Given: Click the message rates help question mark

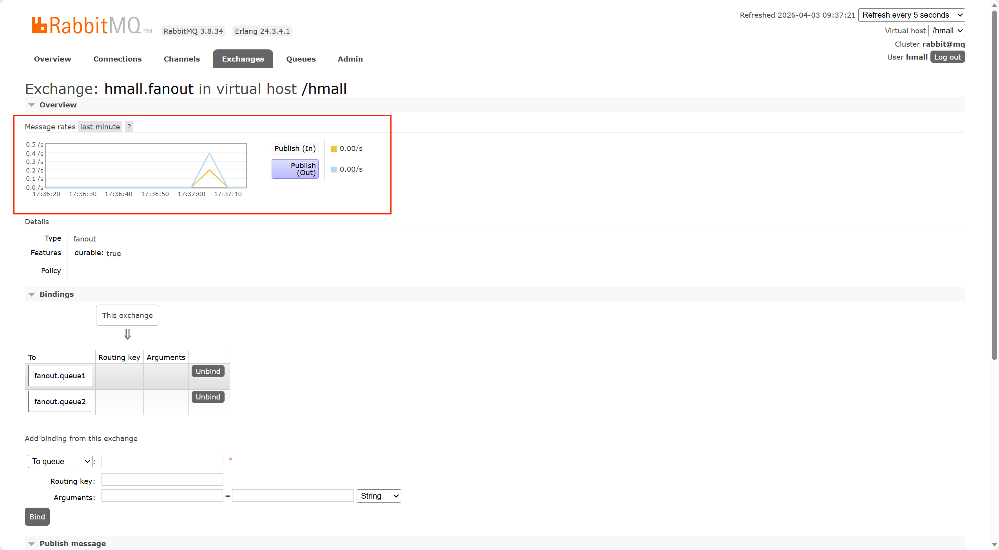Looking at the screenshot, I should 129,127.
